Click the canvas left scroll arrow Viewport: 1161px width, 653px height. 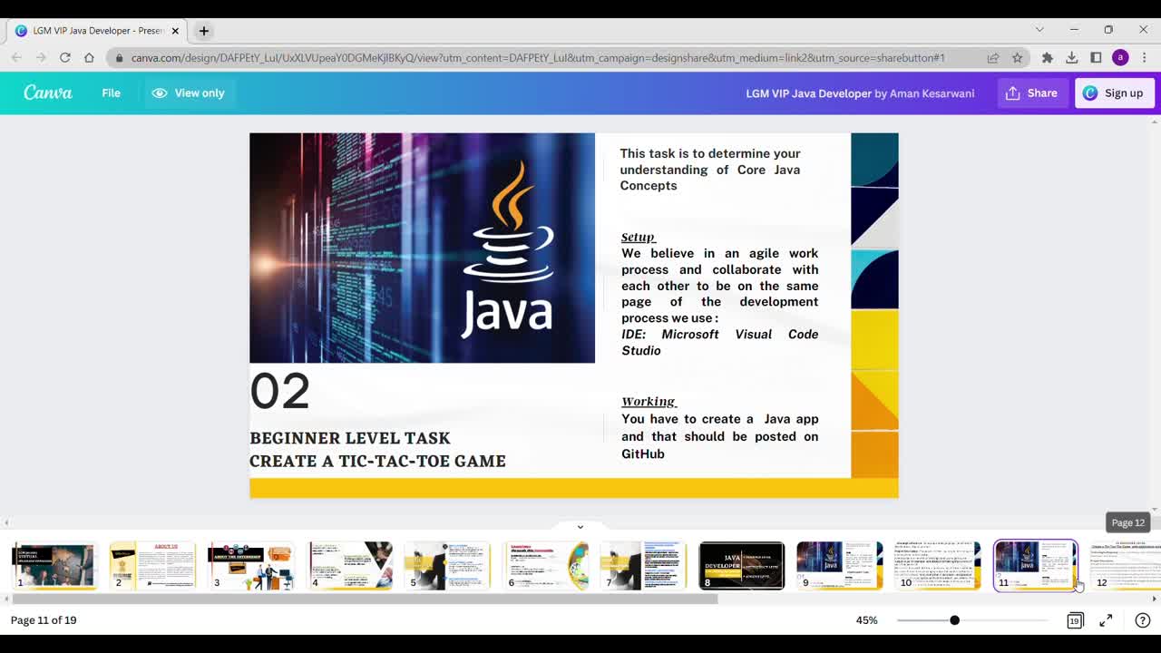(7, 523)
